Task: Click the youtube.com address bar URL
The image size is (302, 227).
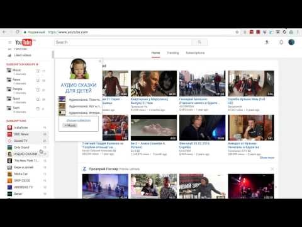Action: (x=68, y=32)
